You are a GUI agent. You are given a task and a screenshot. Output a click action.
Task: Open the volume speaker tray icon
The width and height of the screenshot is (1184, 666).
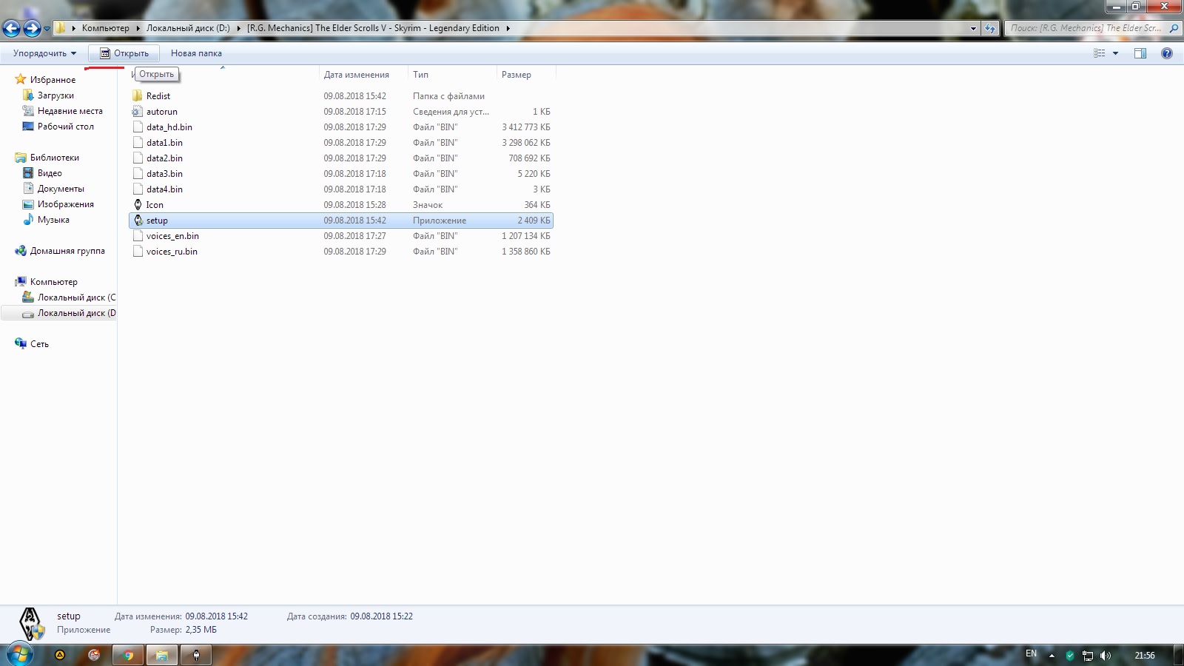pos(1106,656)
